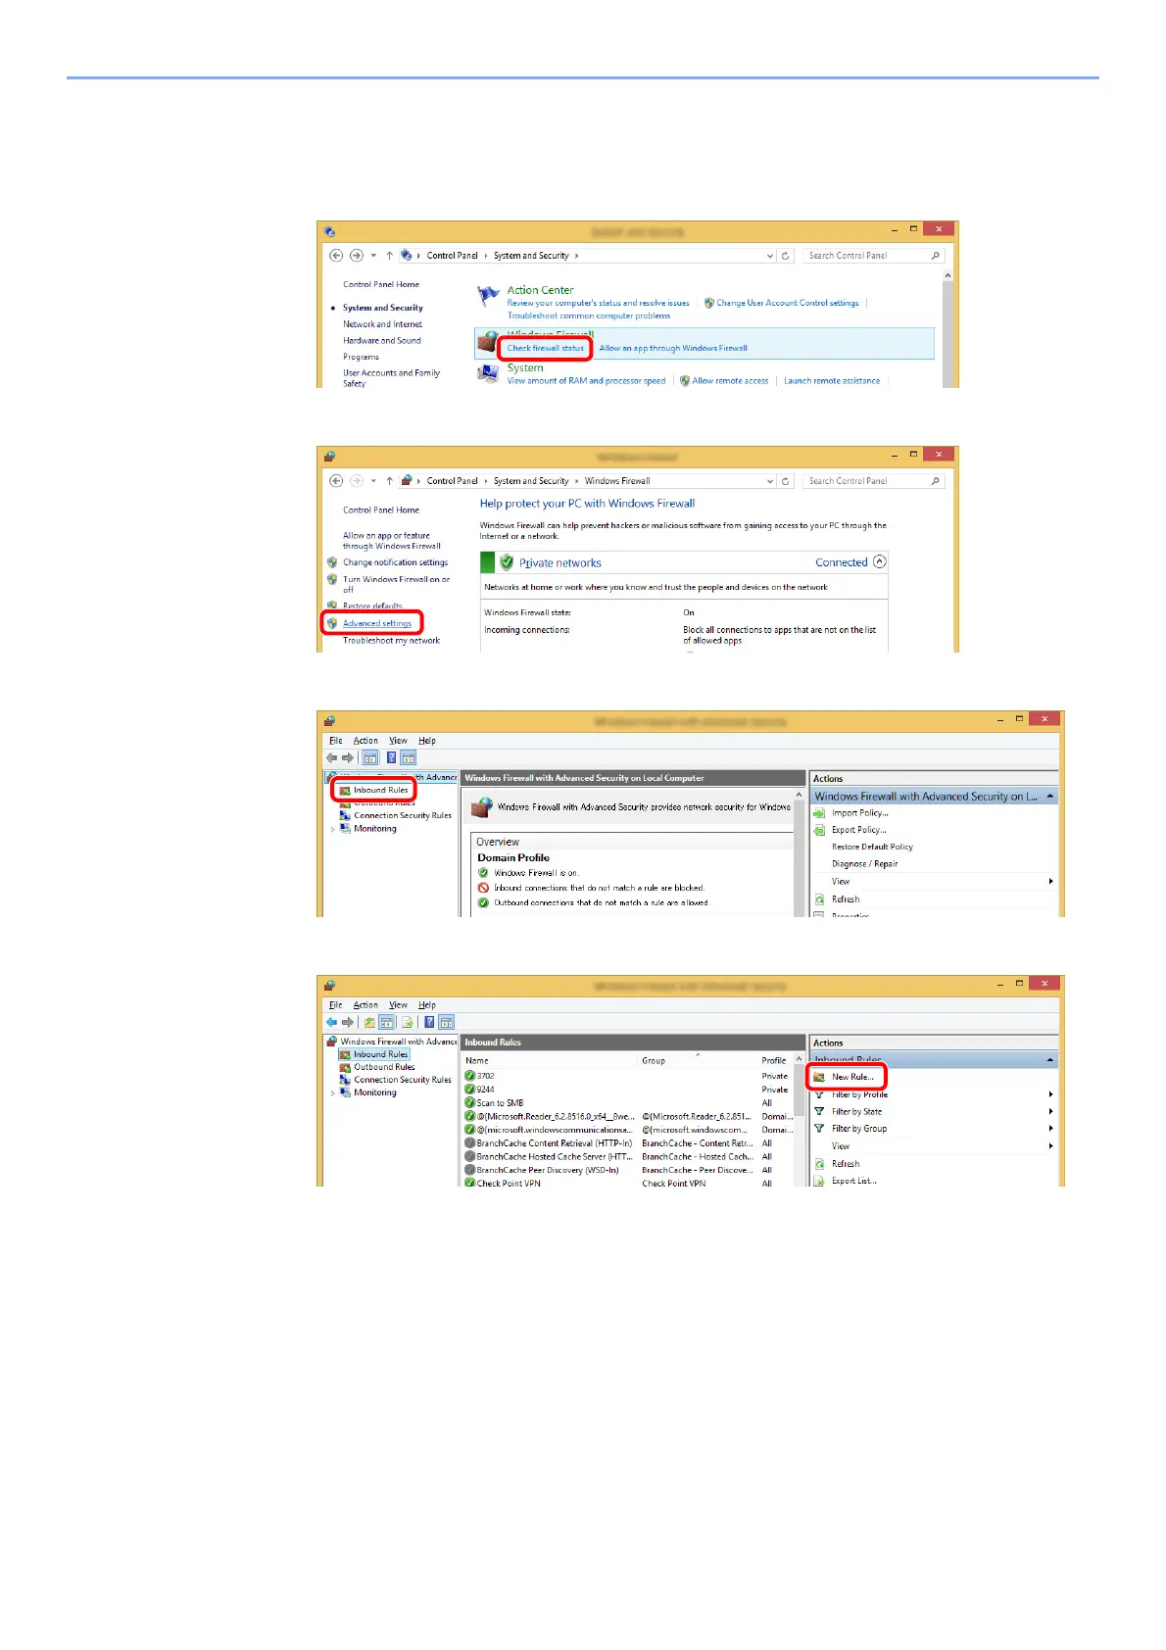This screenshot has width=1166, height=1650.
Task: Open Advanced settings in Windows Firewall sidebar
Action: tap(377, 623)
